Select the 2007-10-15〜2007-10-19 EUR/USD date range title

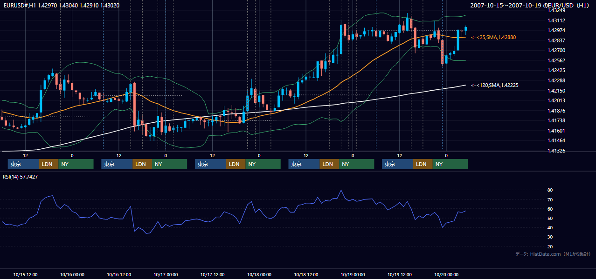[530, 5]
